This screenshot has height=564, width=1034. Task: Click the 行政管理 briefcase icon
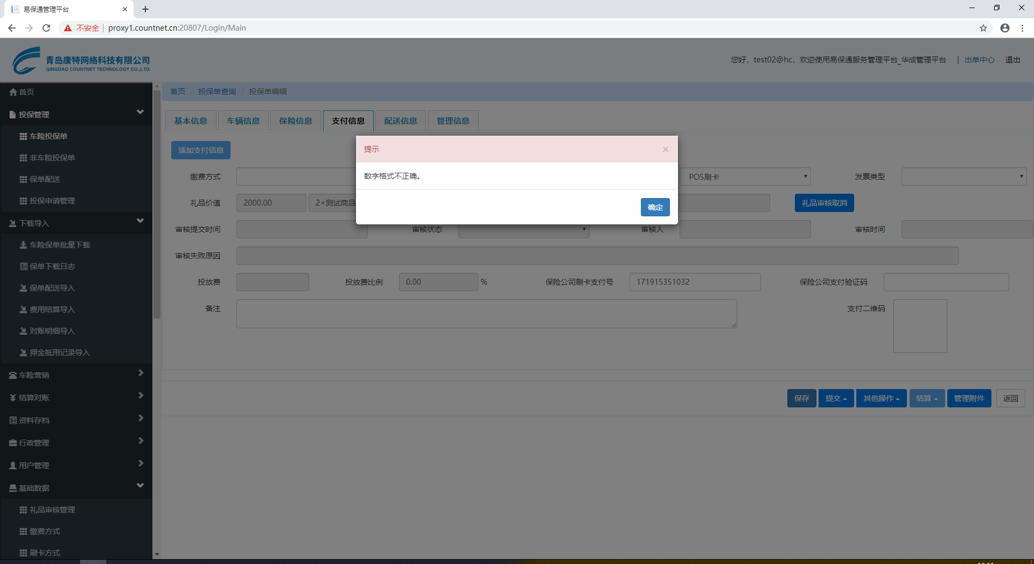tap(13, 443)
